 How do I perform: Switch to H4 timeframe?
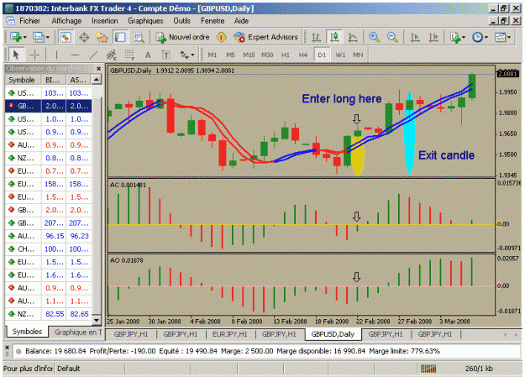tap(303, 55)
